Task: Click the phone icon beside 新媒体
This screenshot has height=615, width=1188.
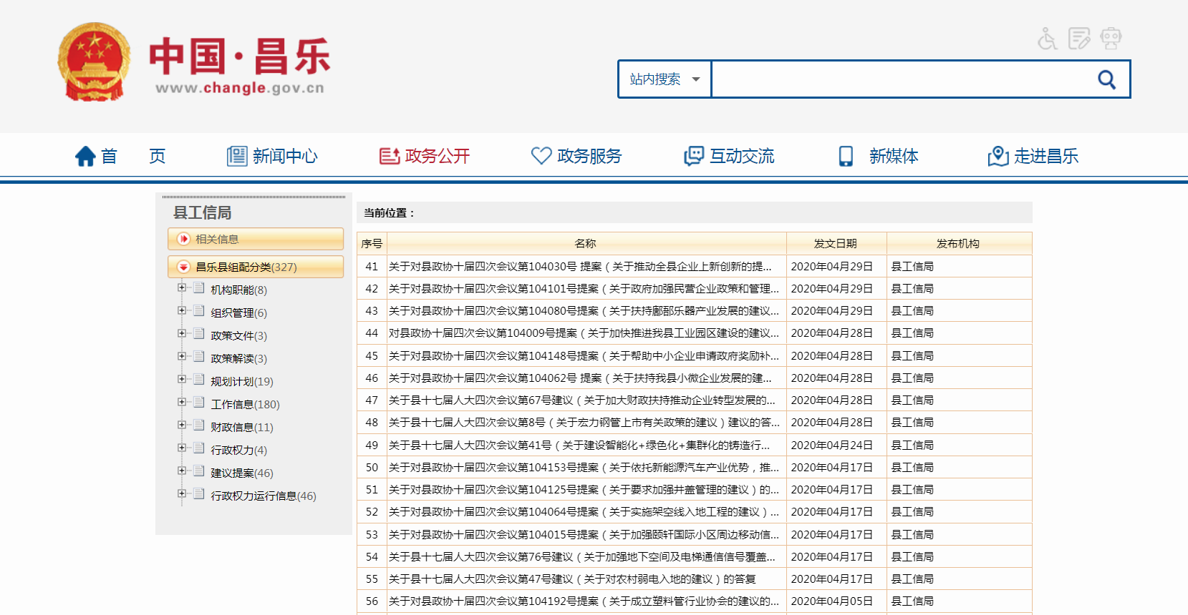Action: click(x=846, y=156)
